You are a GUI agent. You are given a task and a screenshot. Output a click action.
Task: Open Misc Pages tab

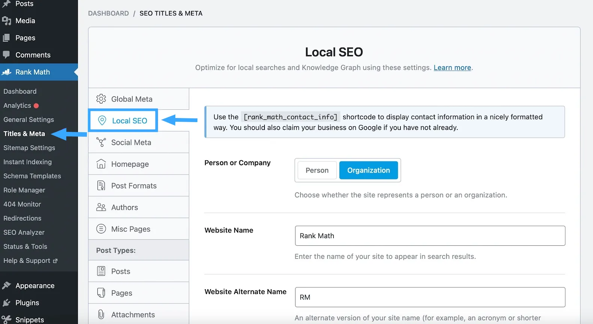pos(139,229)
